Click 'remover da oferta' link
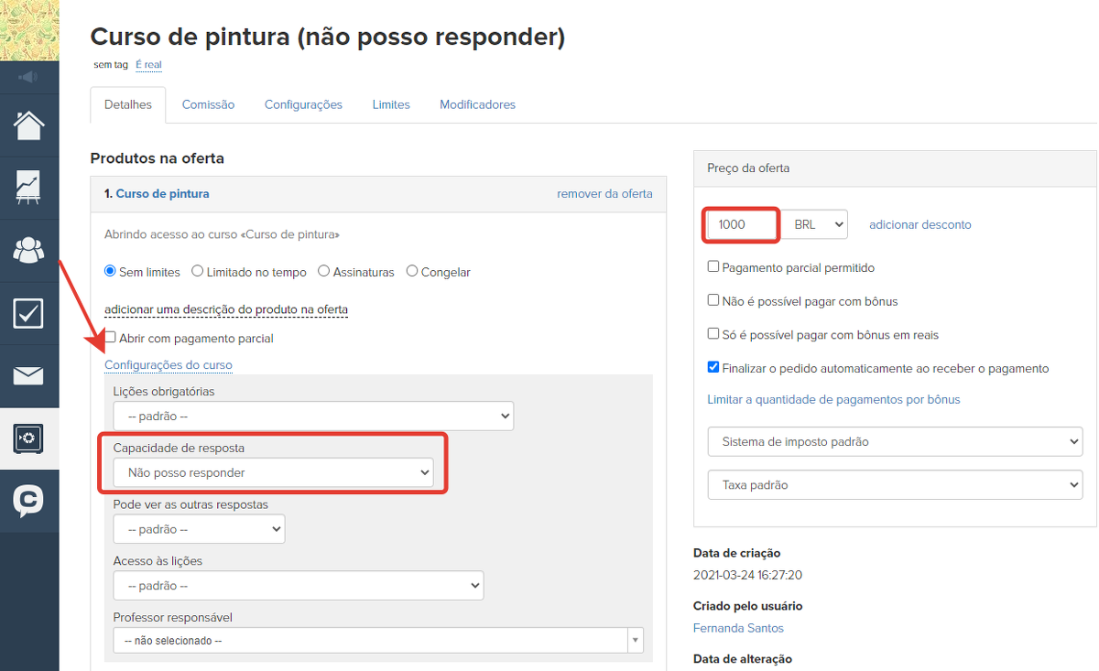Image resolution: width=1099 pixels, height=671 pixels. point(604,194)
